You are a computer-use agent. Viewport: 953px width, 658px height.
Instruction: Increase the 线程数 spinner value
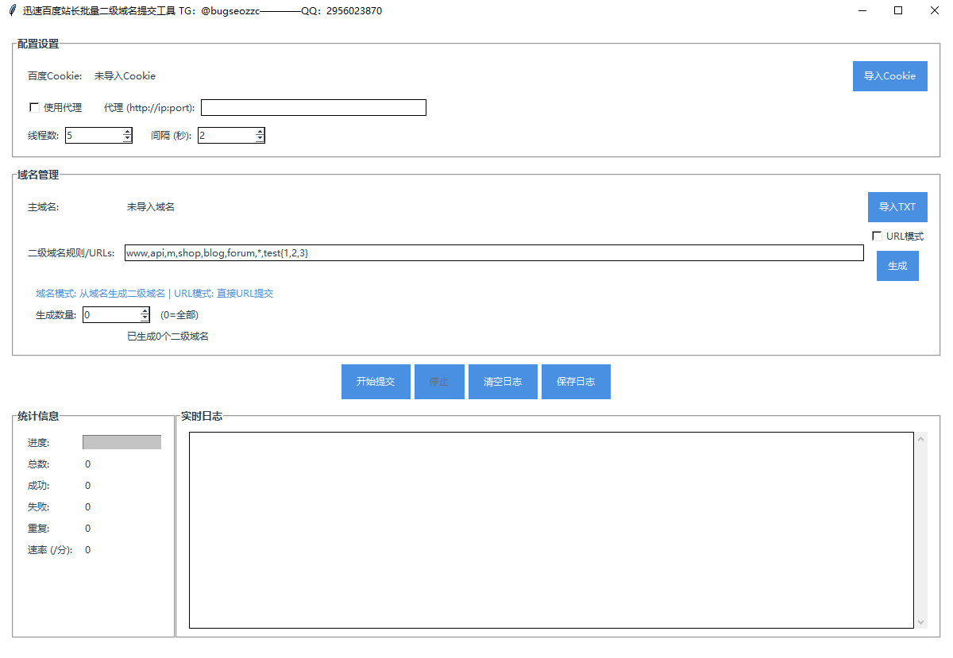127,132
